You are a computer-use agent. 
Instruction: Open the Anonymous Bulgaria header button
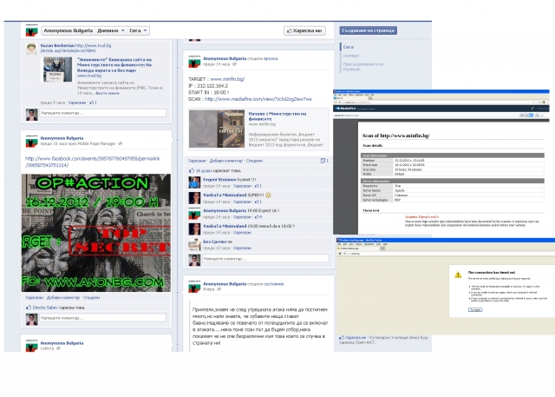(69, 30)
